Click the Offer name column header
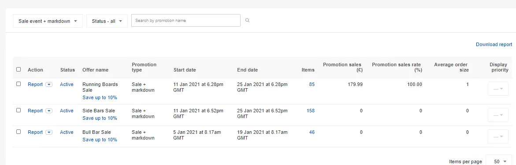Viewport: 516px width, 165px height. coord(95,70)
